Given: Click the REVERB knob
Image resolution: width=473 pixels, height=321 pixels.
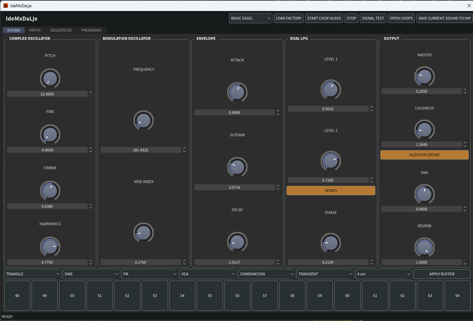Looking at the screenshot, I should 425,247.
